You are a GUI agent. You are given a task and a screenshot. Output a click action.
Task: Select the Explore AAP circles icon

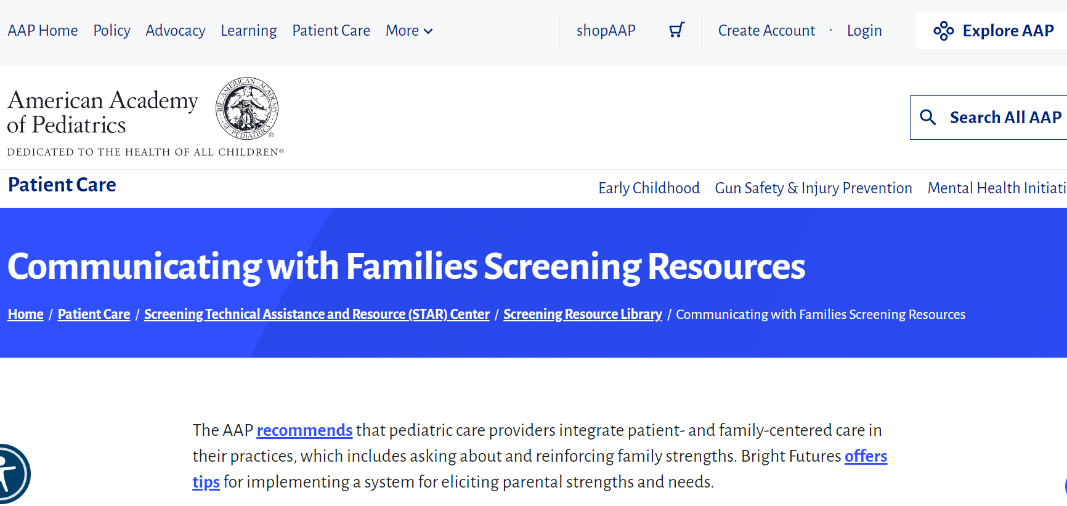click(x=943, y=30)
